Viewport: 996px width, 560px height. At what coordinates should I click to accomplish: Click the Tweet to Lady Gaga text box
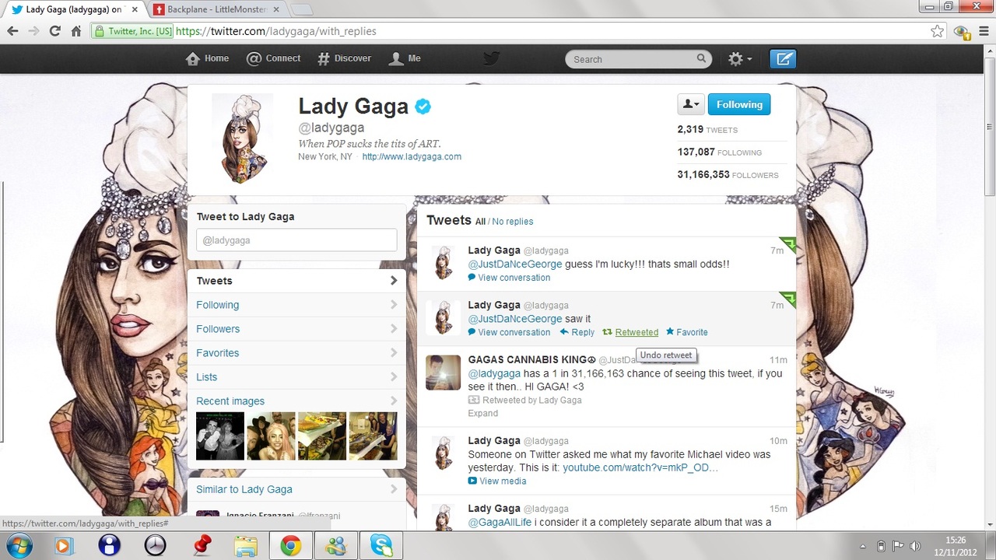(x=296, y=240)
